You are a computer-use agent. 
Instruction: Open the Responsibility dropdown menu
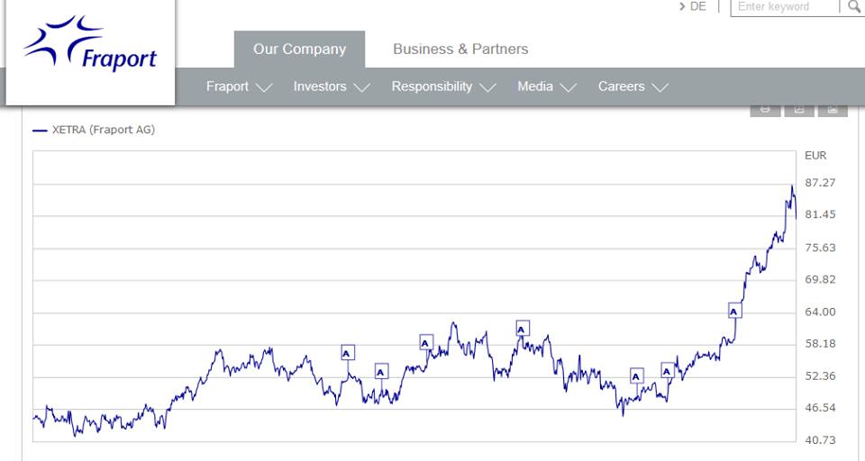(442, 87)
